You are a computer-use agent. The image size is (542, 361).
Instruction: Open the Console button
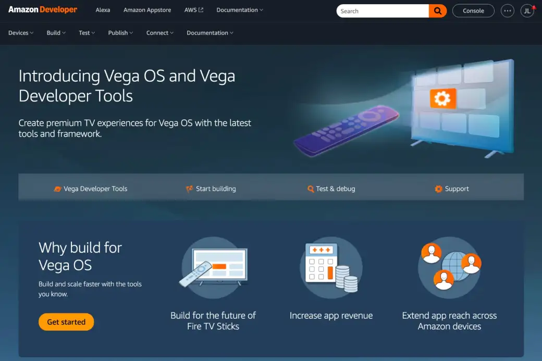coord(473,11)
